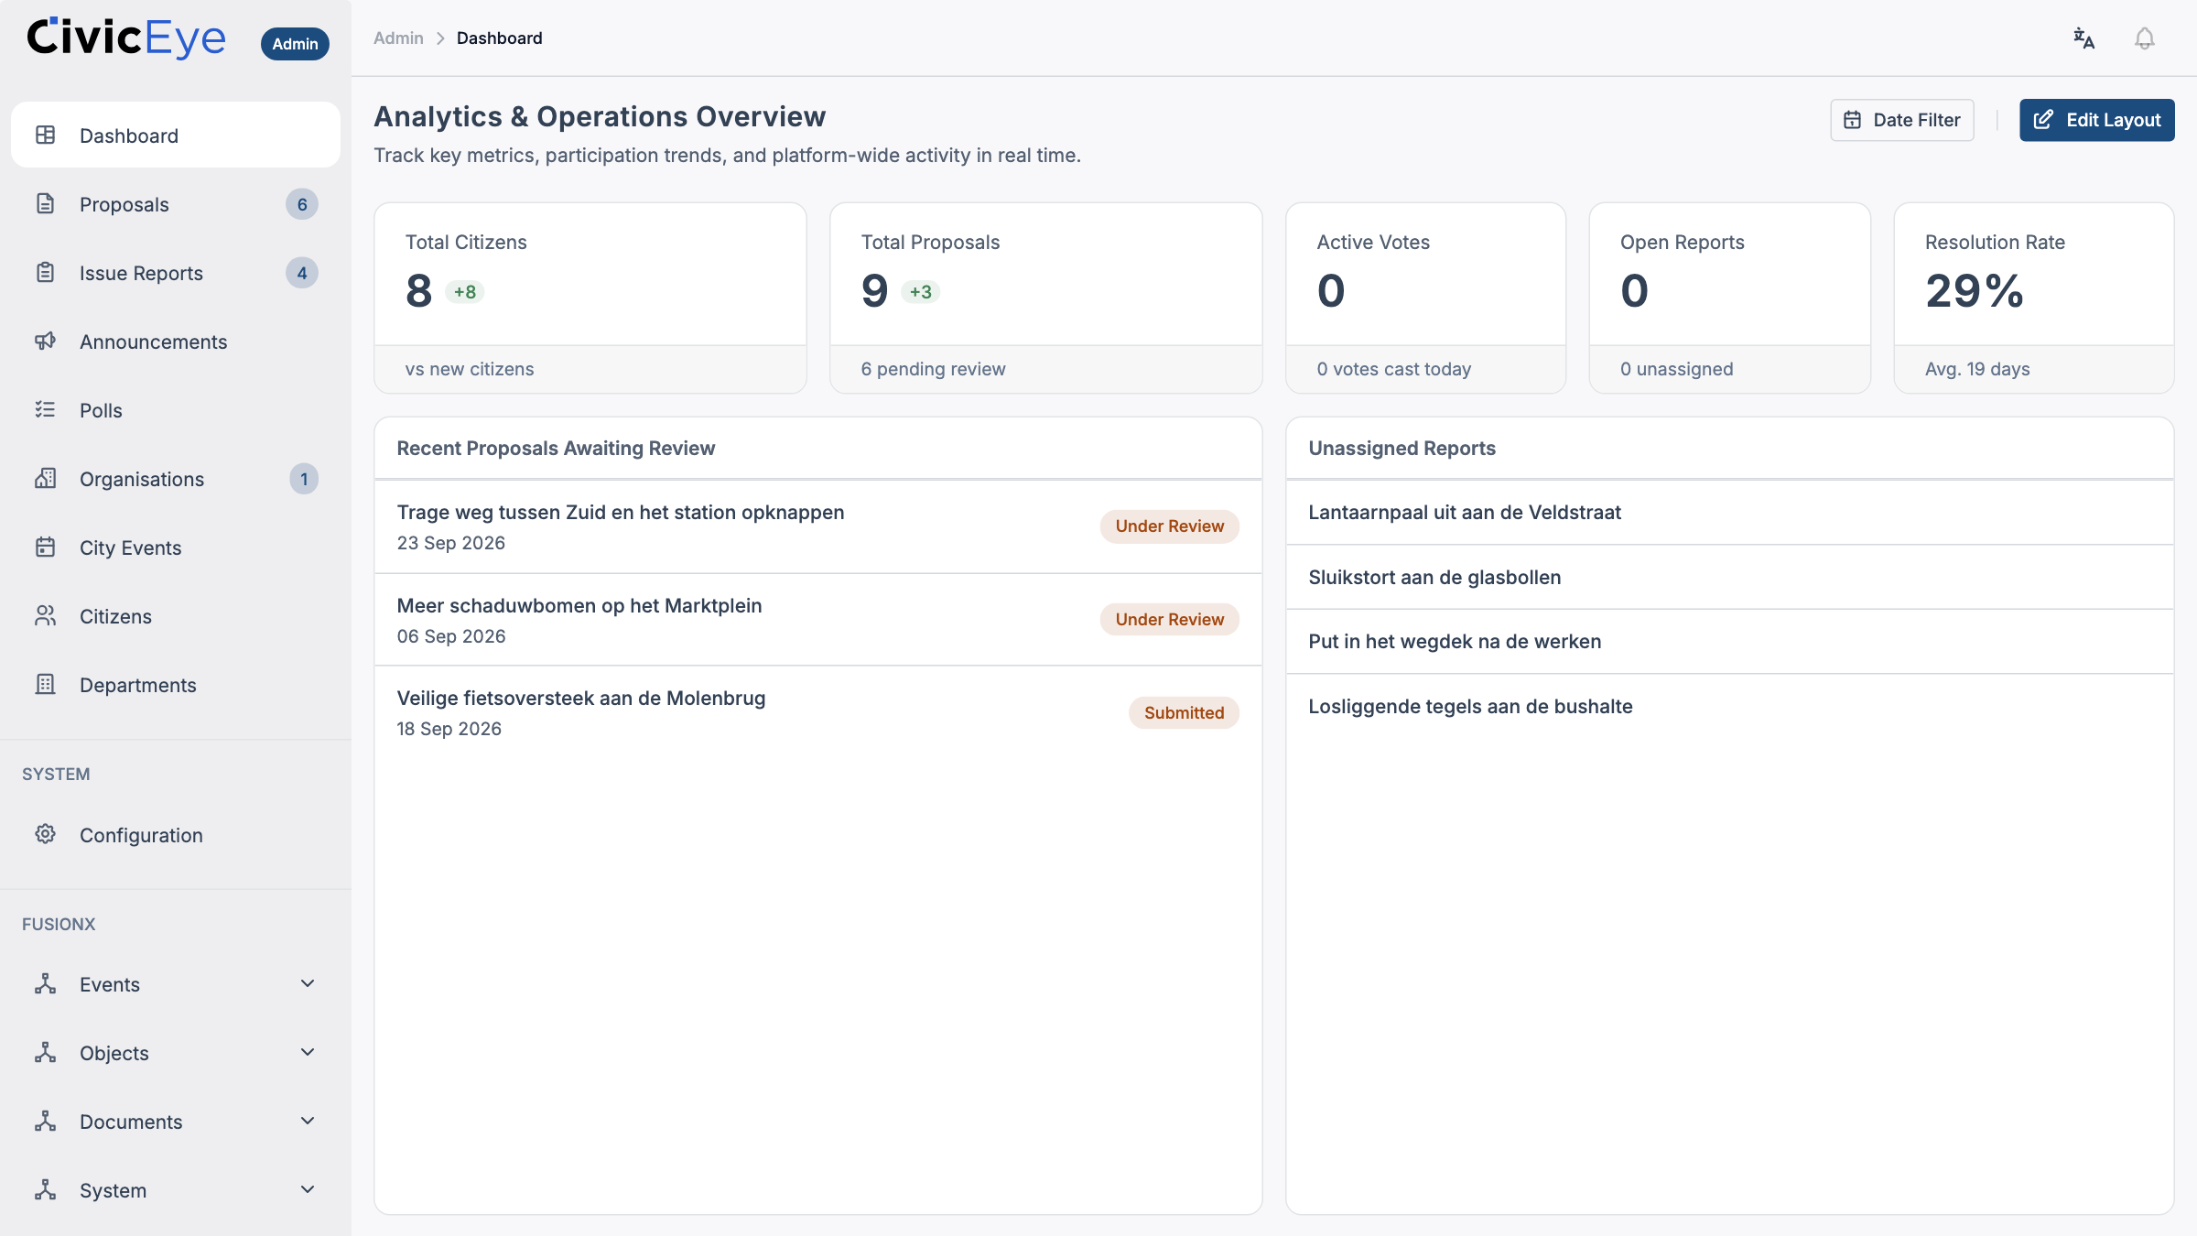Click the FusionX Events network icon
The image size is (2197, 1236).
coord(46,984)
